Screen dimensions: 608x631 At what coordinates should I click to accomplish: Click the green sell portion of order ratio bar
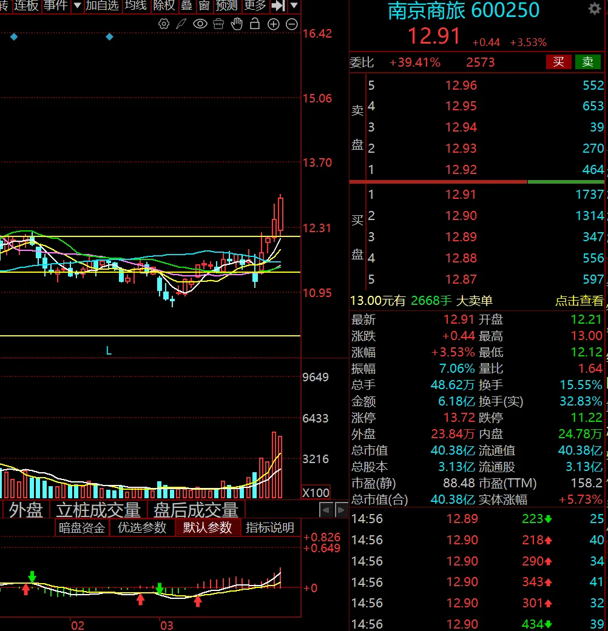pos(566,182)
